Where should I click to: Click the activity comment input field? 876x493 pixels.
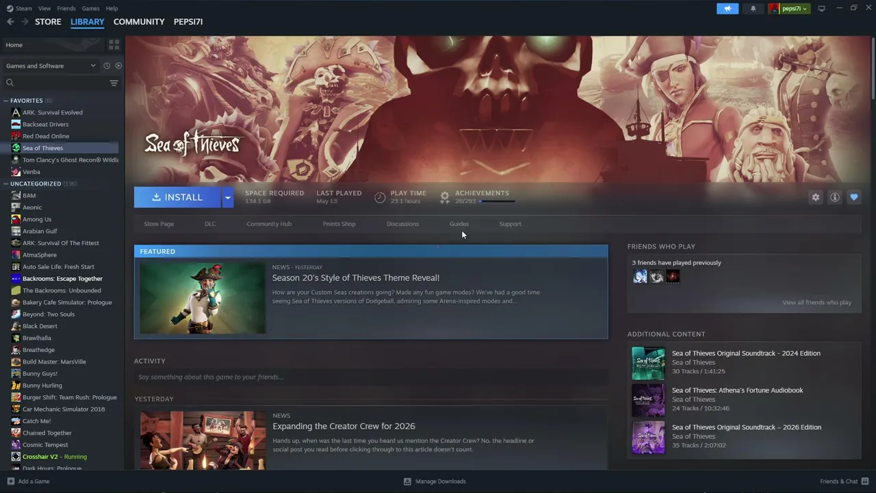(371, 377)
